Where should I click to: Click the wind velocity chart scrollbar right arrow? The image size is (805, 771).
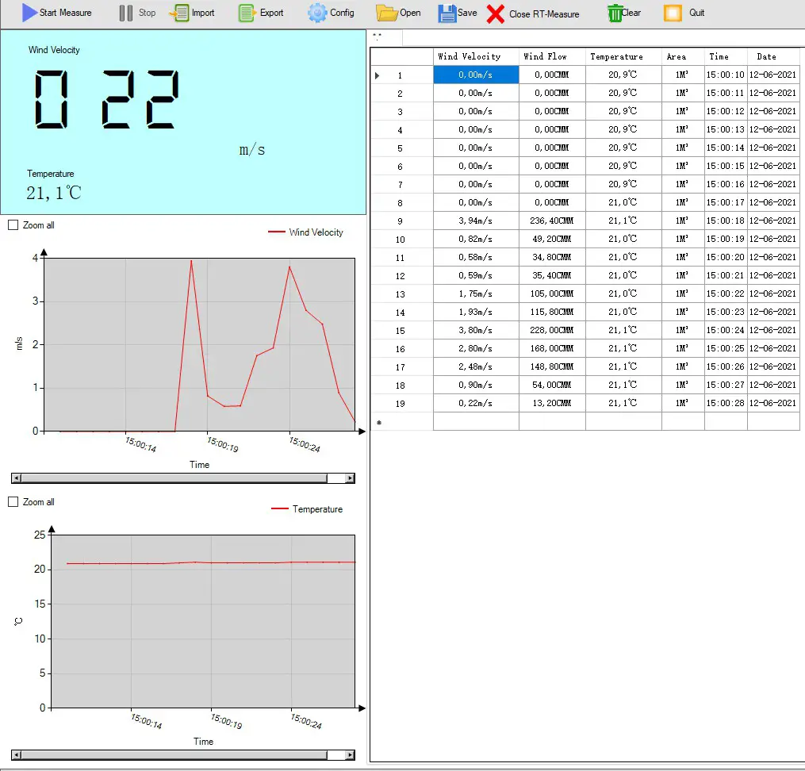[x=349, y=478]
